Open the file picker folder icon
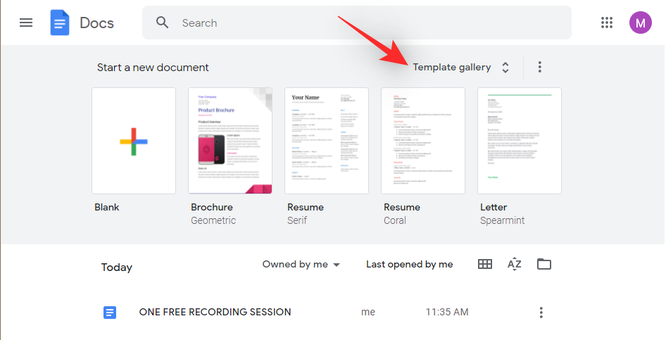 coord(544,264)
